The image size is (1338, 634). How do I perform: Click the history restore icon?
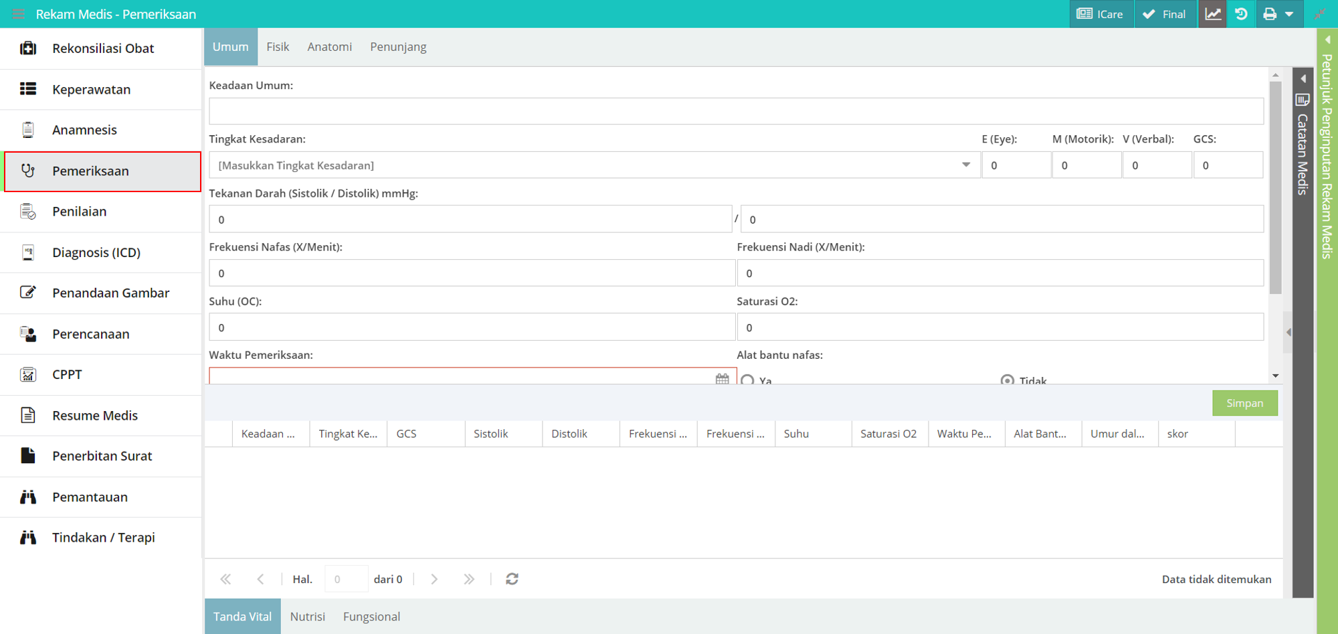coord(1241,14)
